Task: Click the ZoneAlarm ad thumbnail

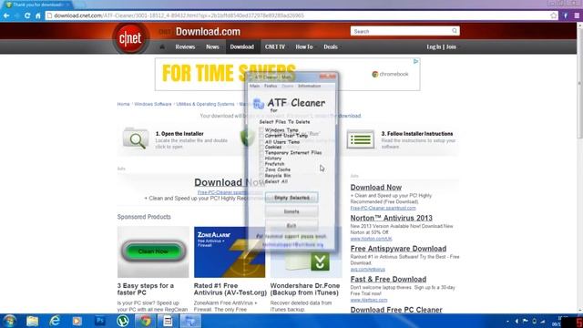Action: 230,252
